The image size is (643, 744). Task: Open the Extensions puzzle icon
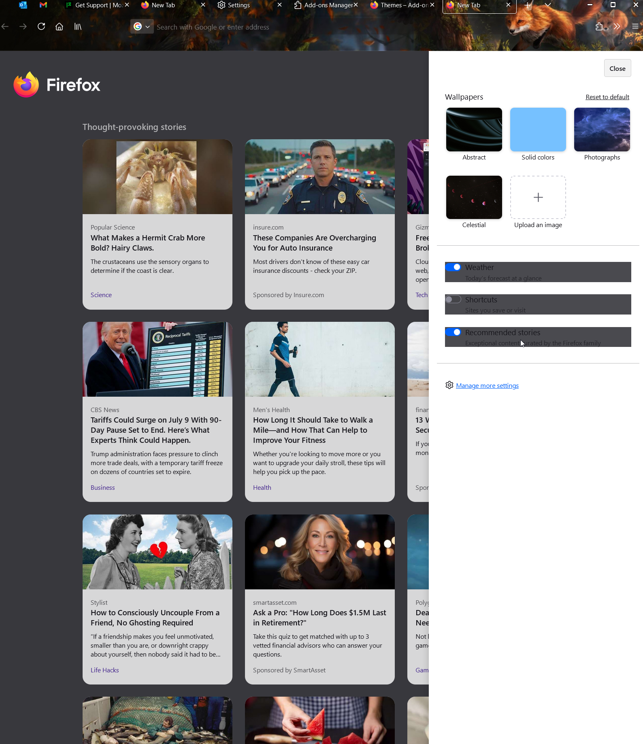coord(599,27)
